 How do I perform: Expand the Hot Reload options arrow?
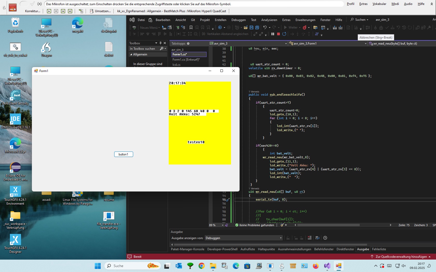click(x=309, y=27)
